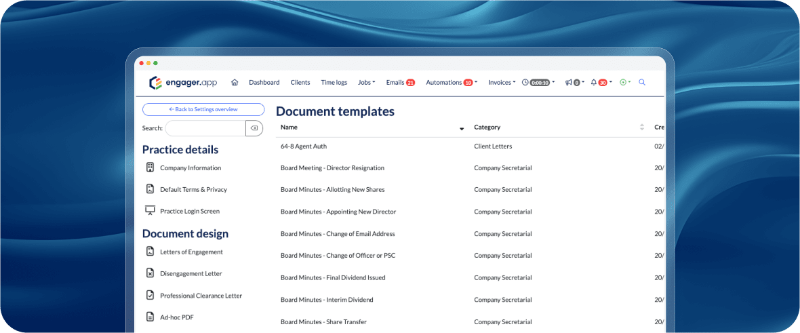Click the Disengagement Letter file icon
800x333 pixels.
click(x=151, y=273)
